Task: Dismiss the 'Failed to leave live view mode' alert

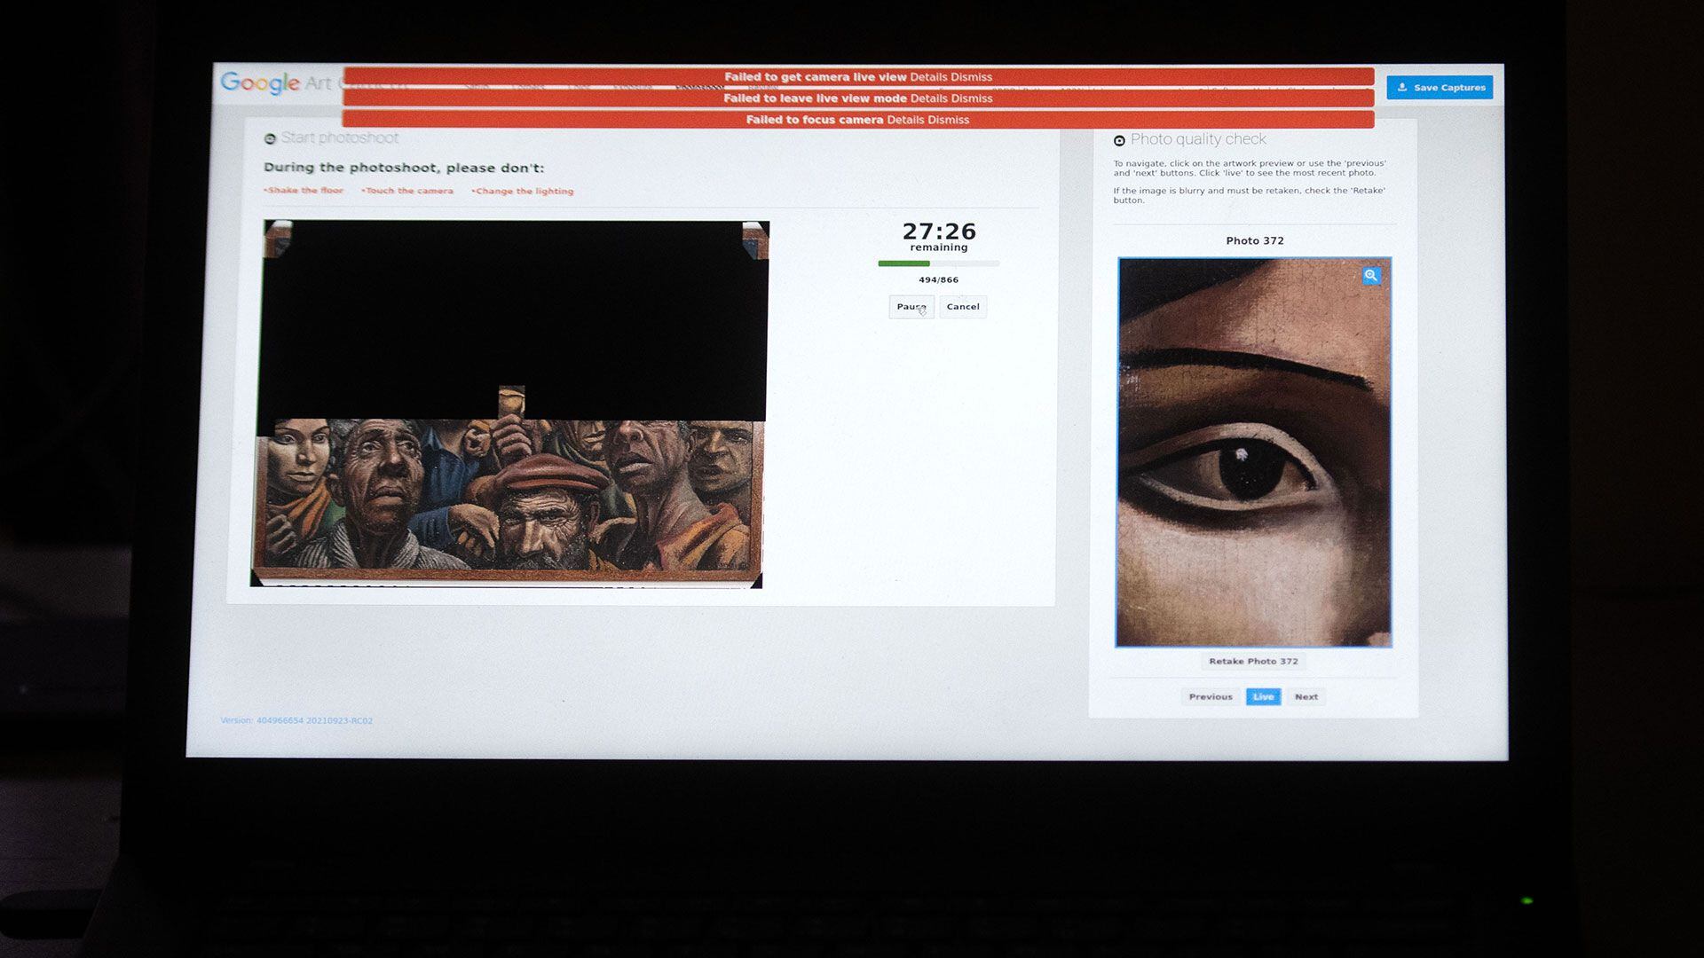Action: (972, 98)
